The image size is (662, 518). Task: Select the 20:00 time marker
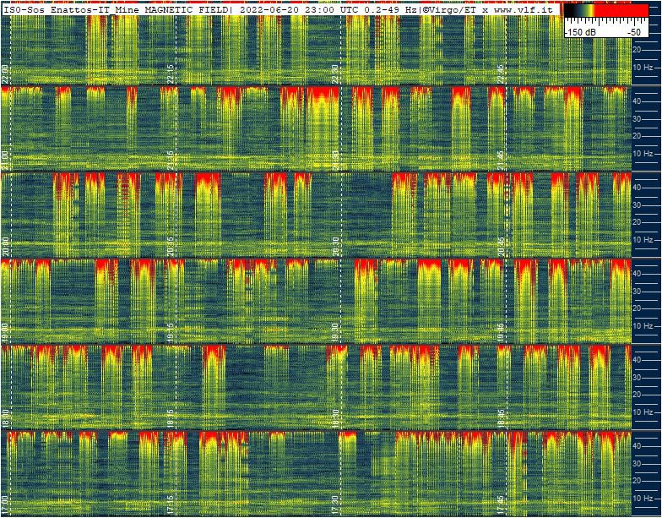coord(6,246)
